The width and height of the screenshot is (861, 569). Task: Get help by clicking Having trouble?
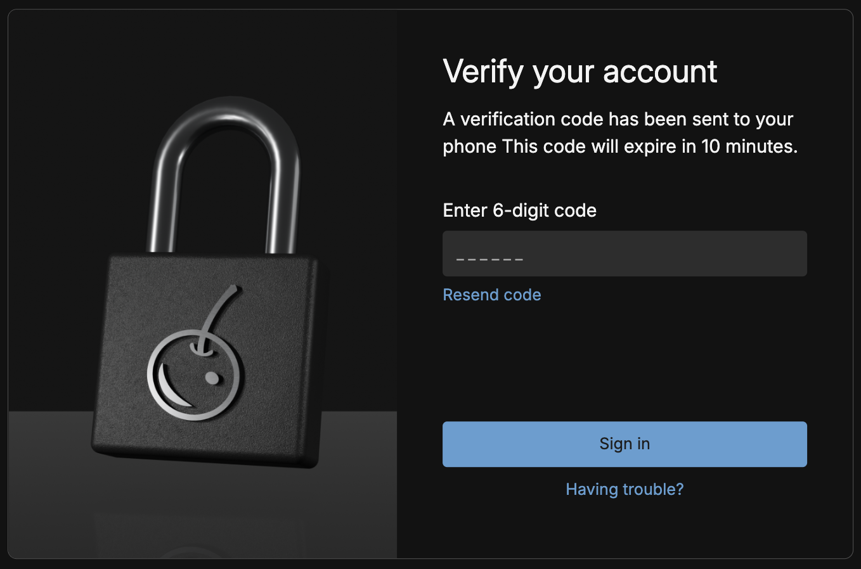click(x=625, y=489)
